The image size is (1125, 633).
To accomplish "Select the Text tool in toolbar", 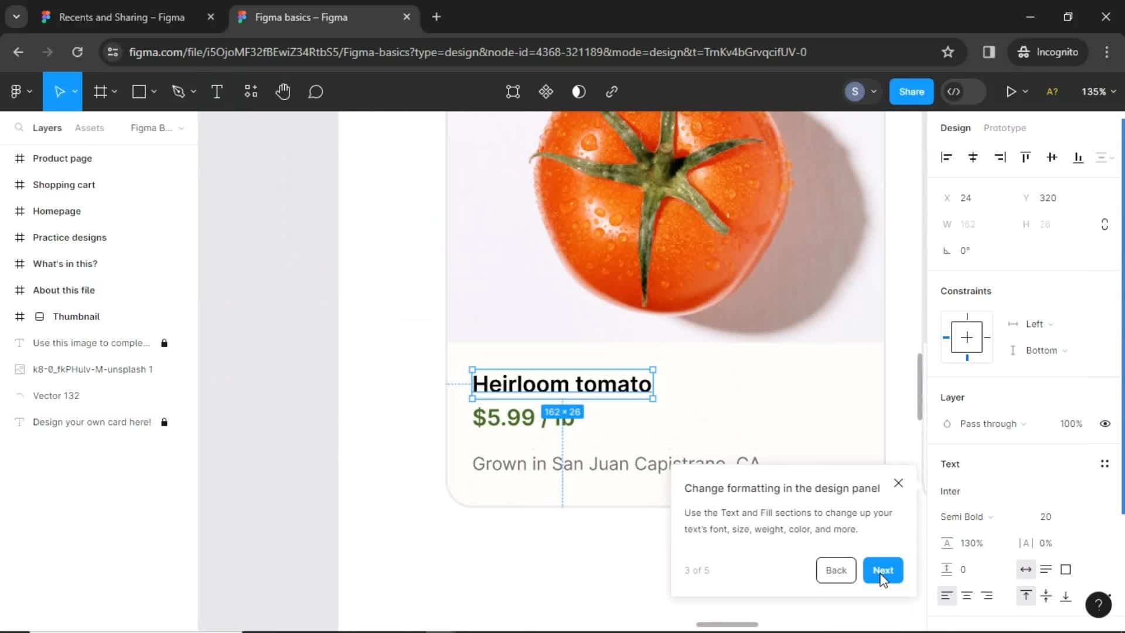I will pos(216,91).
